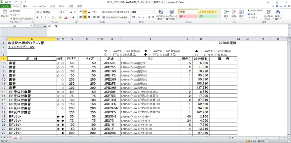Image resolution: width=291 pixels, height=143 pixels.
Task: Open Conditional Formatting (条件付き書式)
Action: tap(160, 15)
